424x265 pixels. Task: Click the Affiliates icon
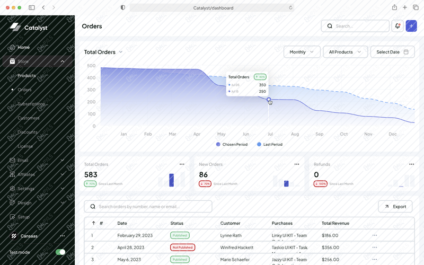tap(12, 174)
